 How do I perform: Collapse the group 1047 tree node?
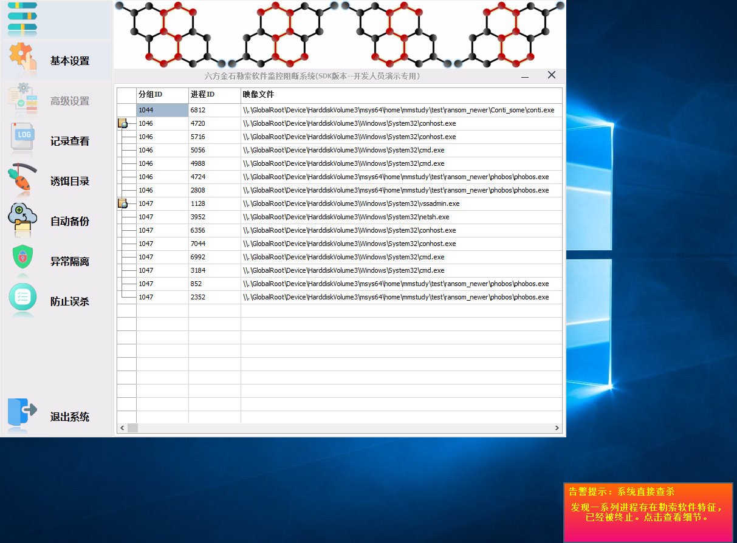point(123,203)
